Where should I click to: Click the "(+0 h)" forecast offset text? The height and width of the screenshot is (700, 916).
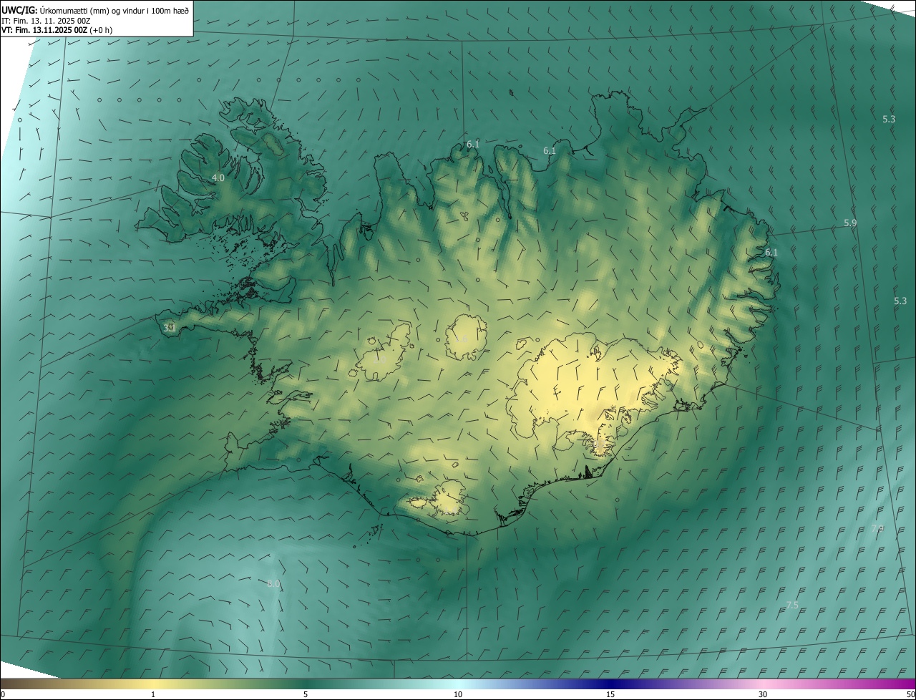click(102, 30)
